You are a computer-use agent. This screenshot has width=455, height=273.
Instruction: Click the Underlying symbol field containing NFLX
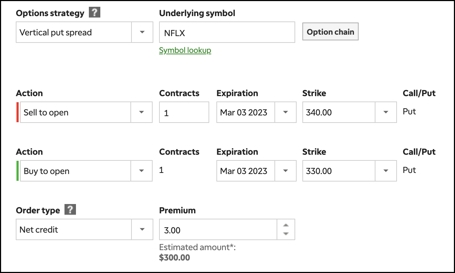click(227, 33)
